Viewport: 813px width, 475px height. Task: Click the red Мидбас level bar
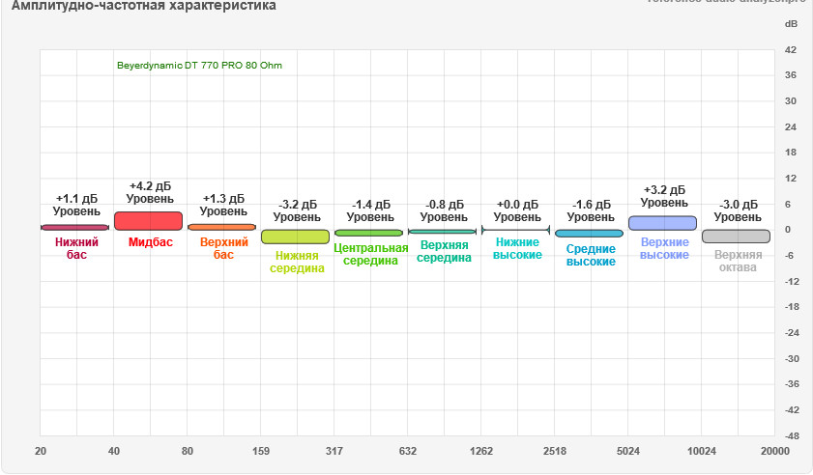148,221
